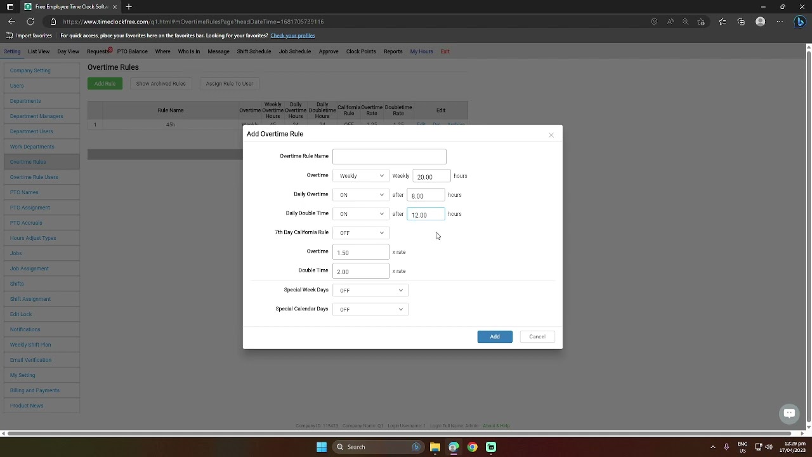Click the Double Time rate field 2.00
The image size is (812, 457).
tap(361, 271)
